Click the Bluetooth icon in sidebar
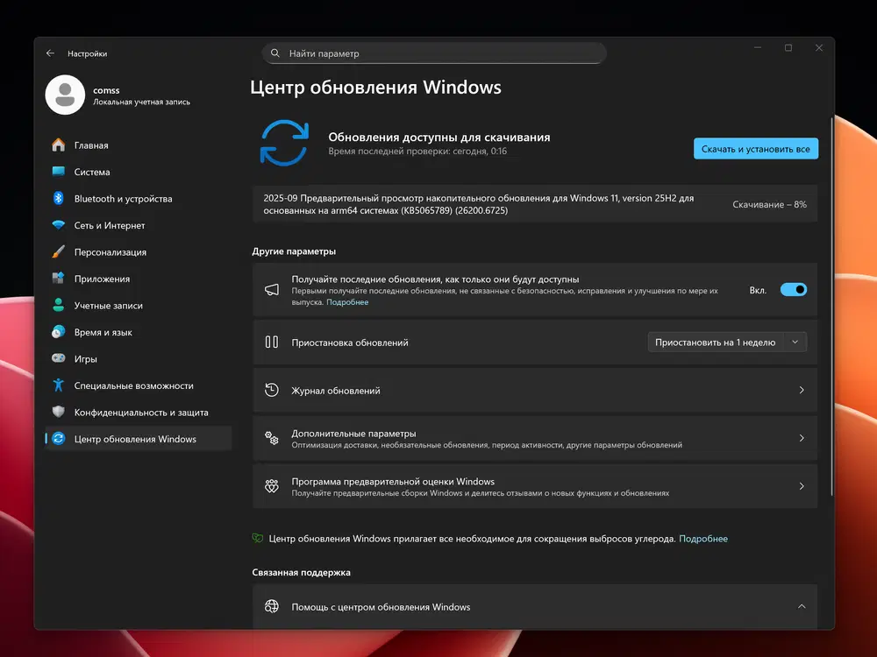 (58, 198)
